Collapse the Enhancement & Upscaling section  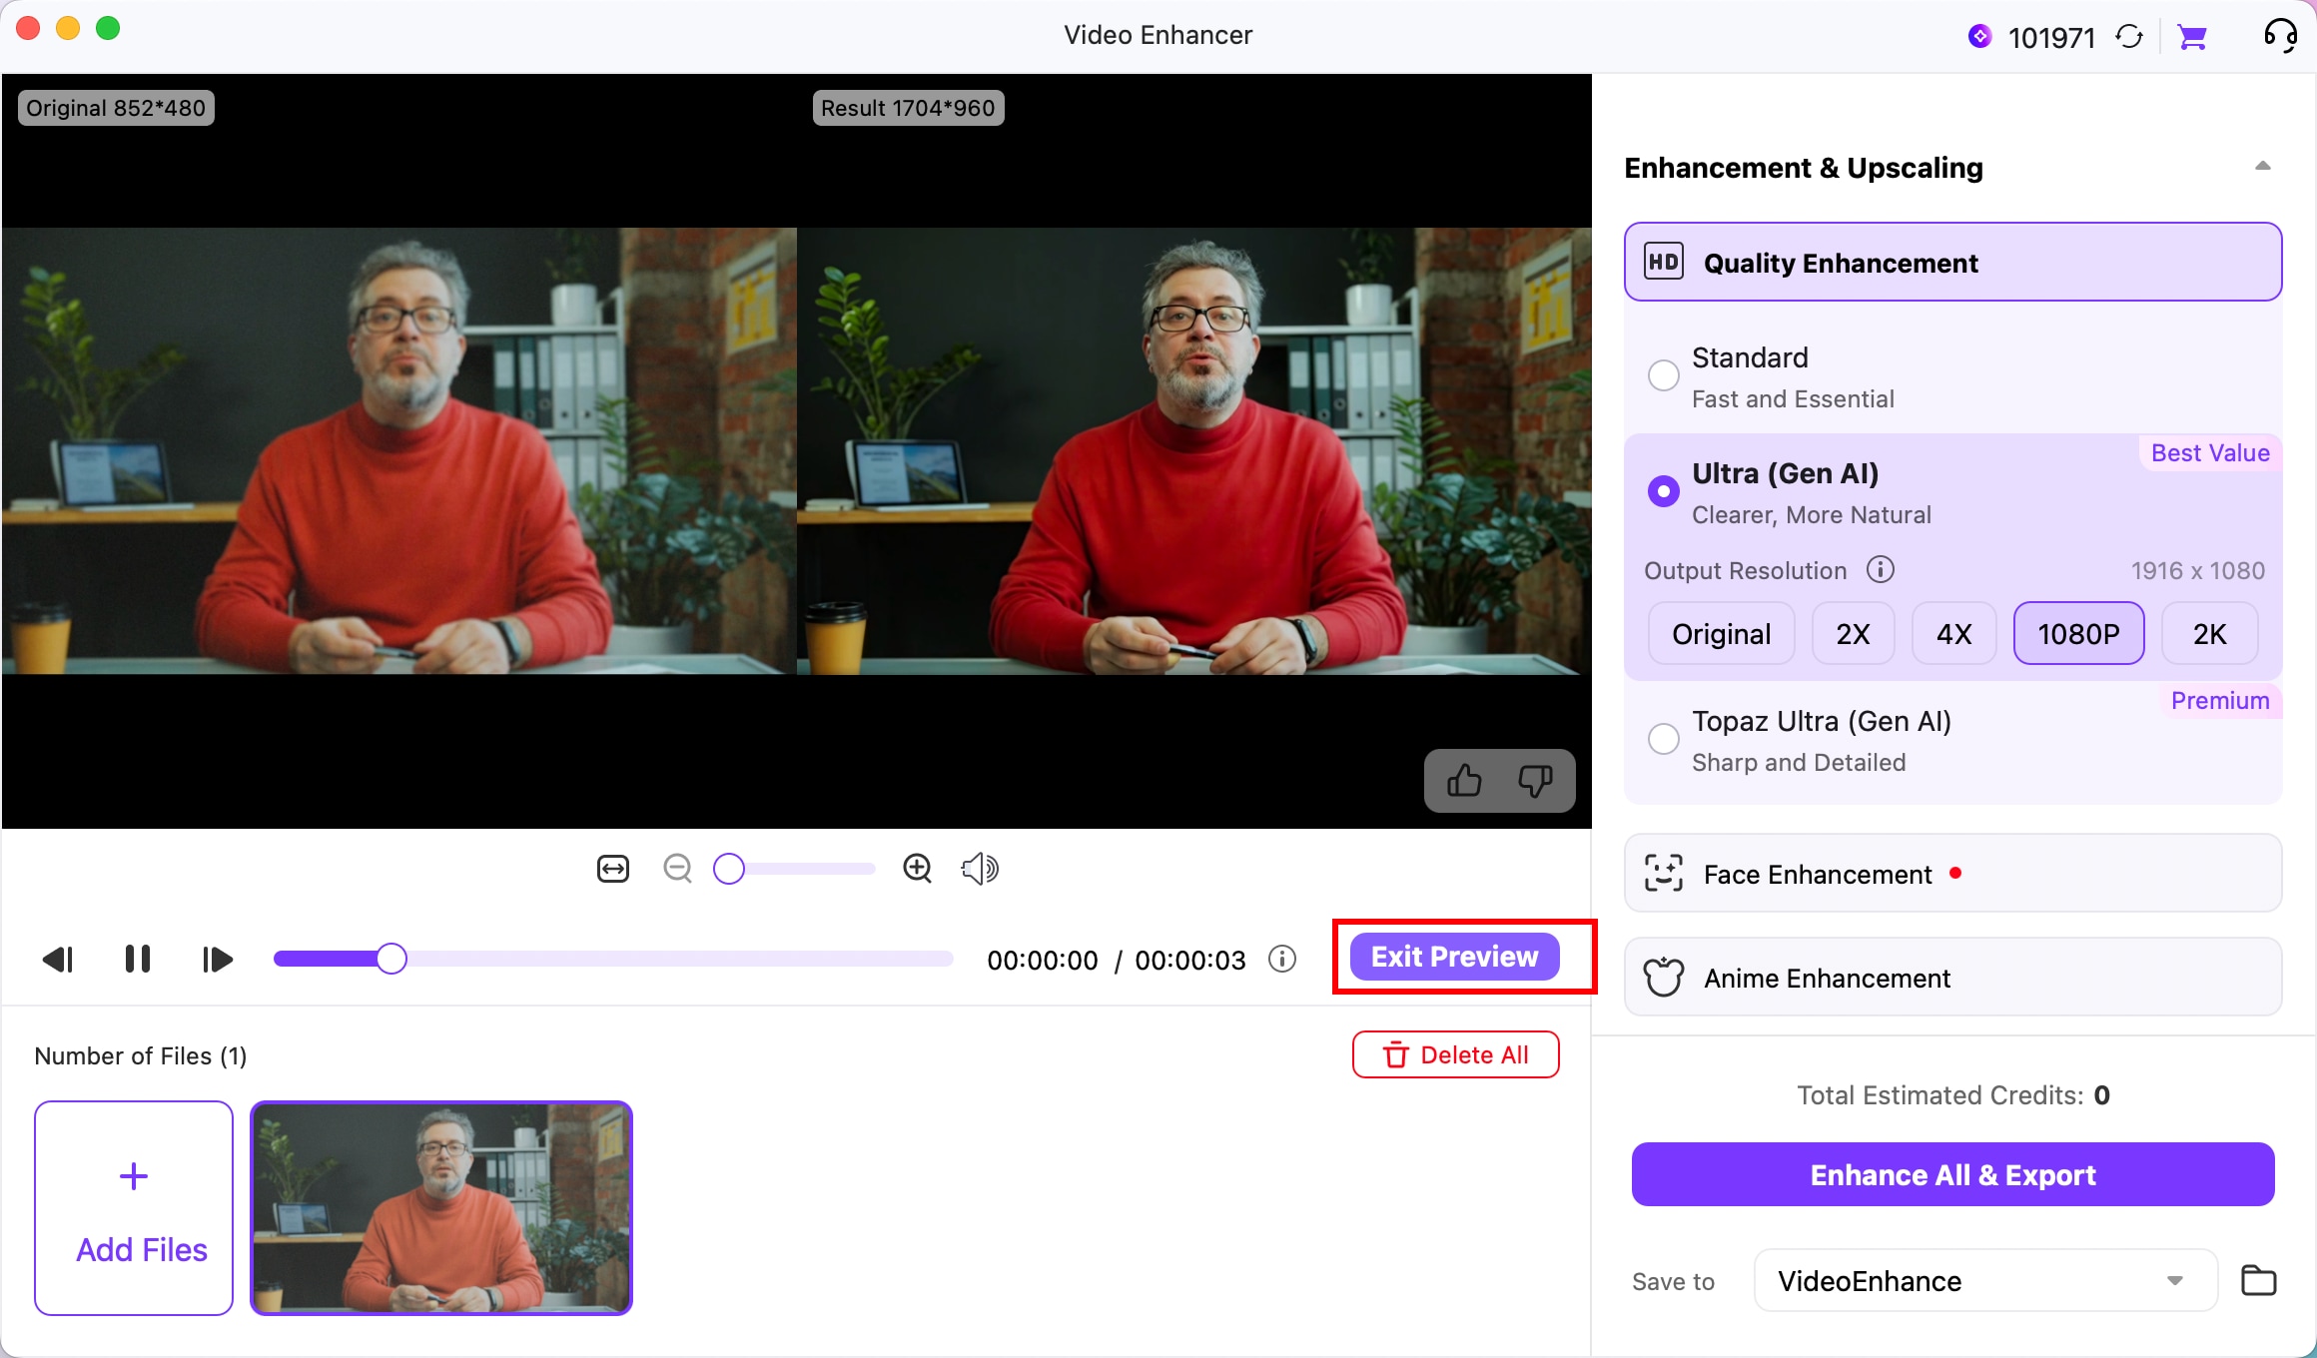pos(2263,167)
